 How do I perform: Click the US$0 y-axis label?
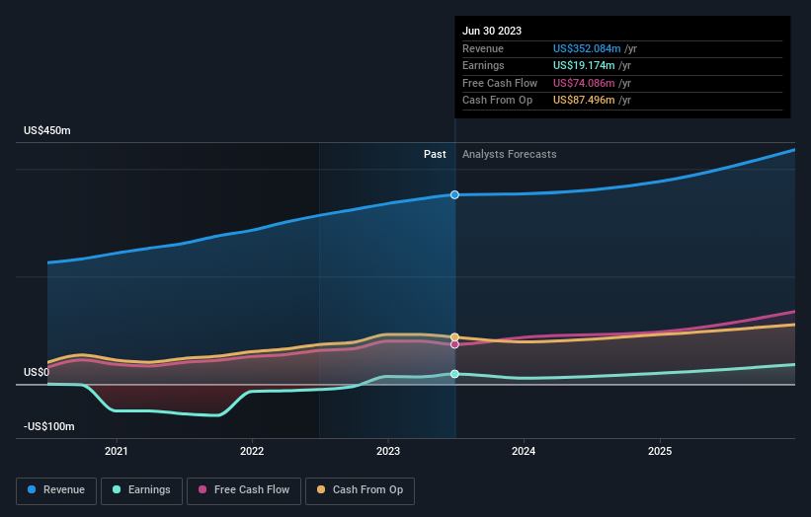pyautogui.click(x=37, y=372)
